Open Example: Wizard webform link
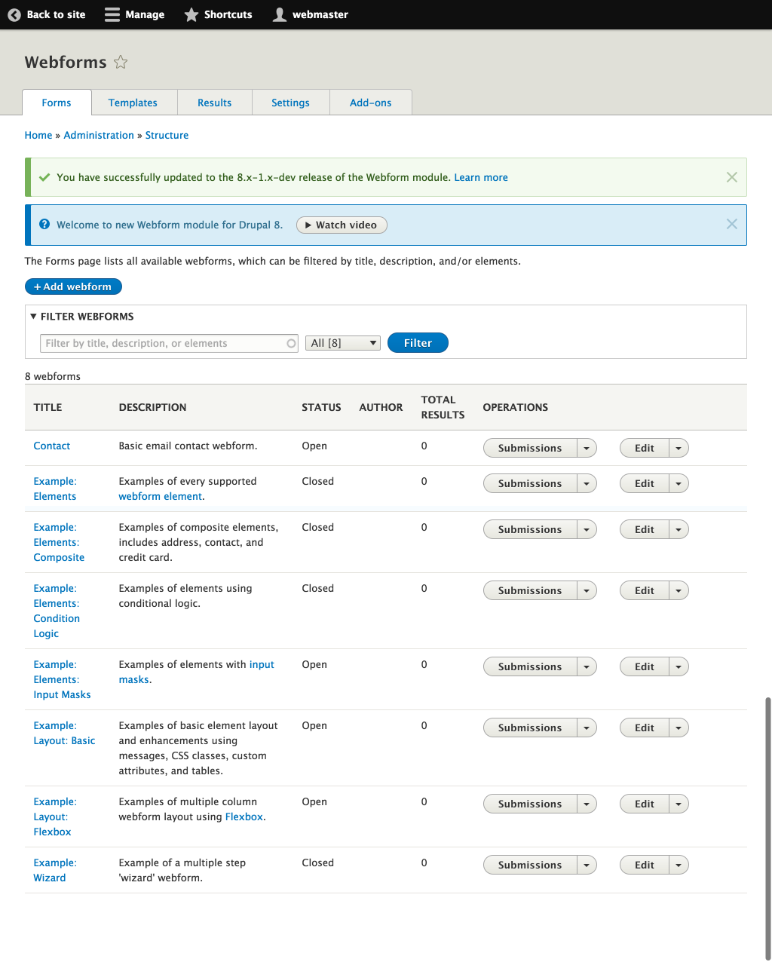Screen dimensions: 772x962 pos(55,870)
